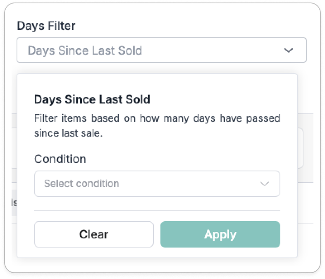
Task: Click empty space between Days Filter and popup
Action: click(x=161, y=68)
